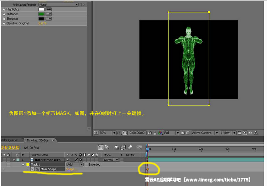Click the layer 1 label color box
The width and height of the screenshot is (267, 186).
(x=18, y=160)
